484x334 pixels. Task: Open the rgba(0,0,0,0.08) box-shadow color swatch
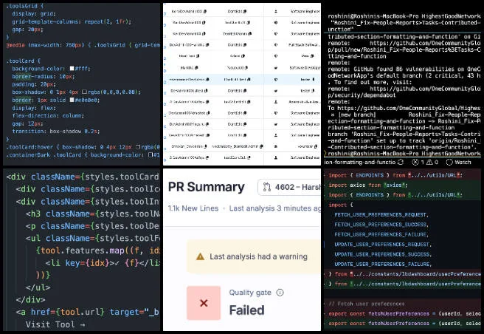85,92
